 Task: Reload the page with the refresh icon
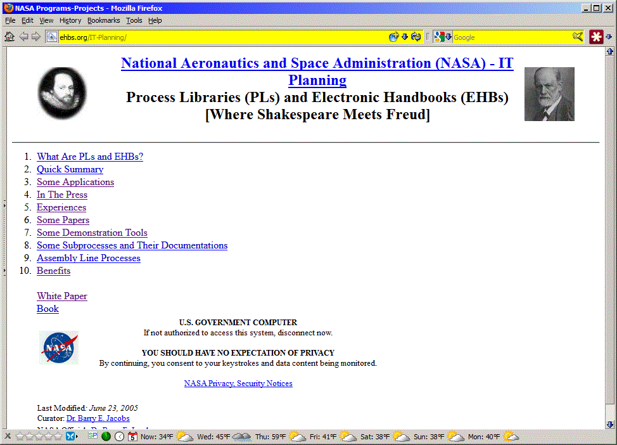416,37
